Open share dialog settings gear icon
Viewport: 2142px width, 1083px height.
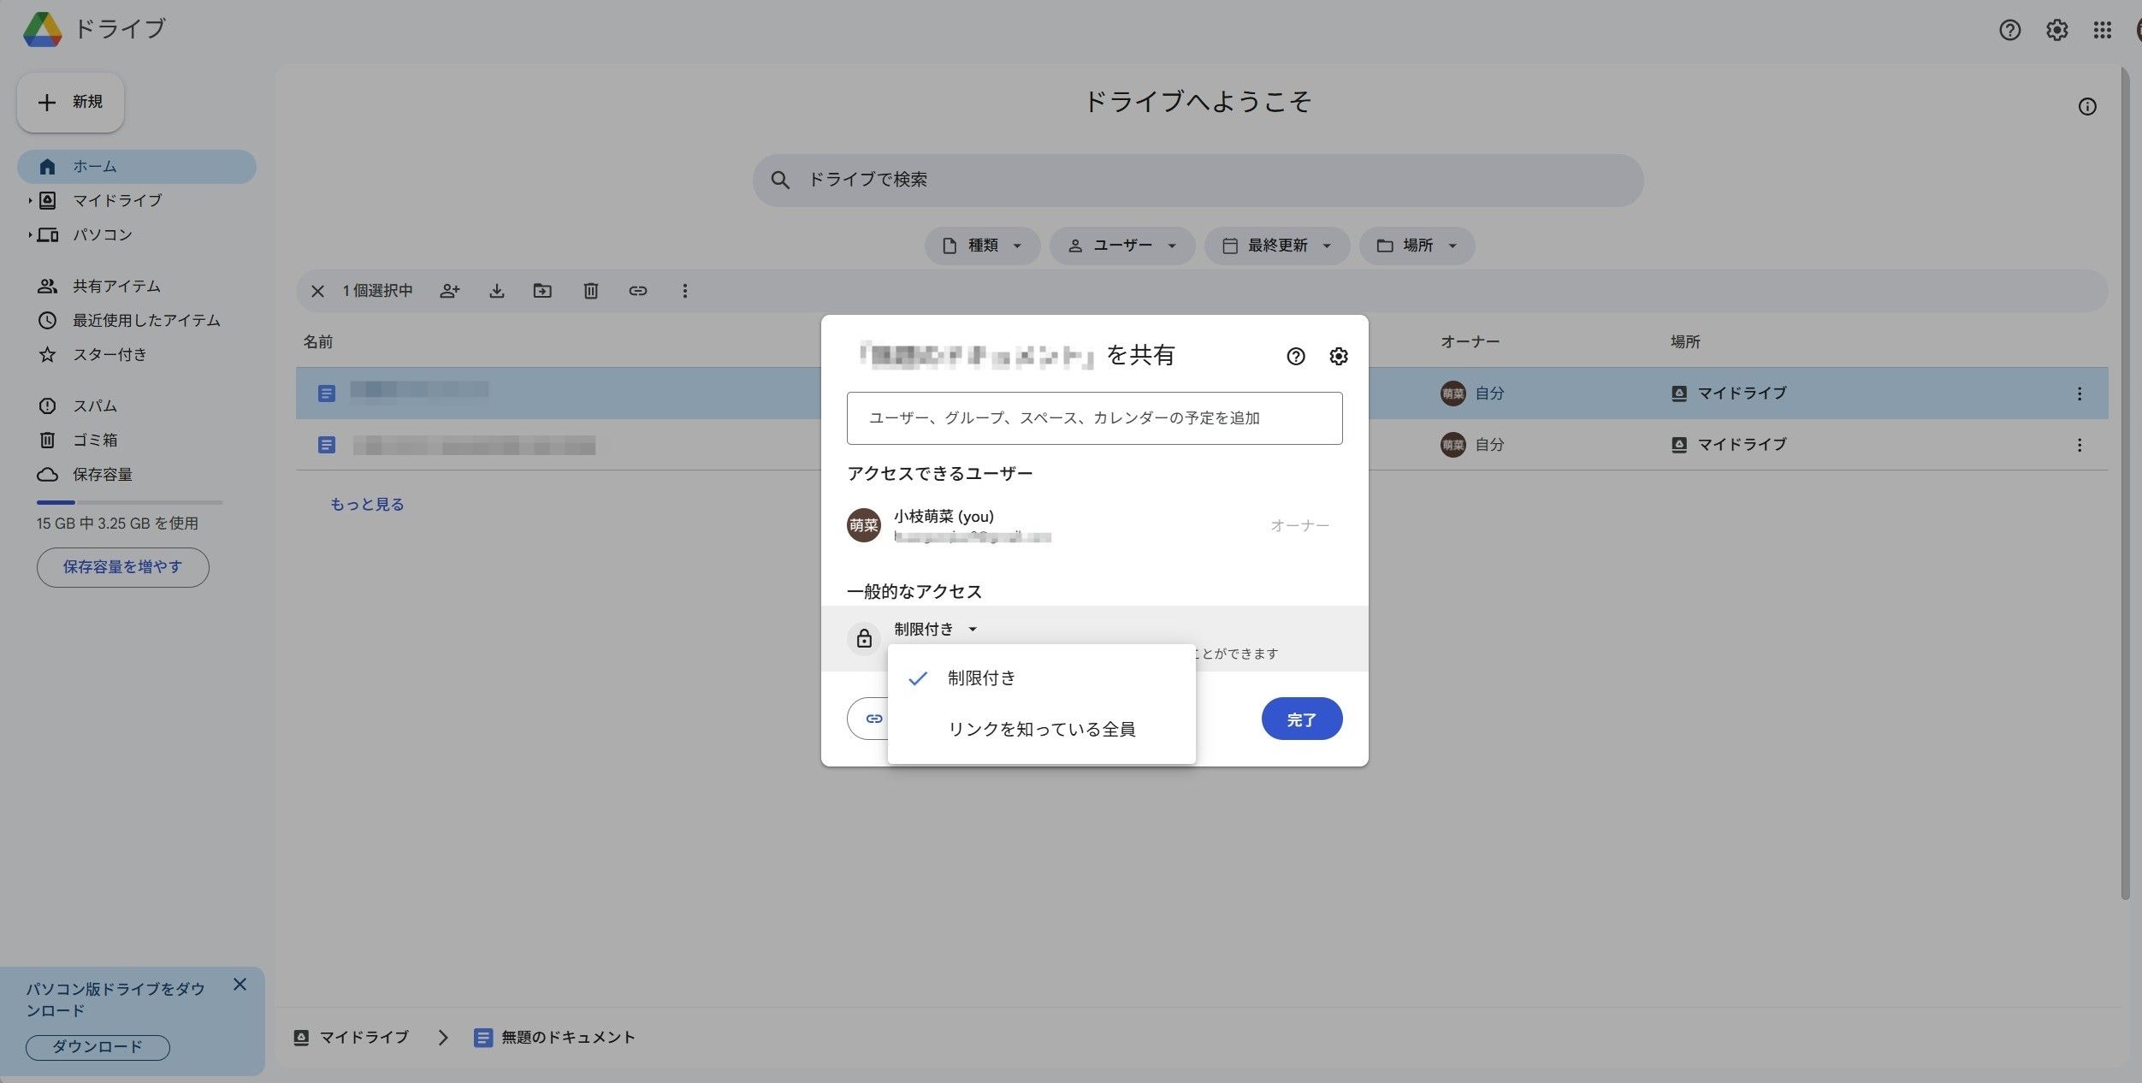pos(1339,357)
